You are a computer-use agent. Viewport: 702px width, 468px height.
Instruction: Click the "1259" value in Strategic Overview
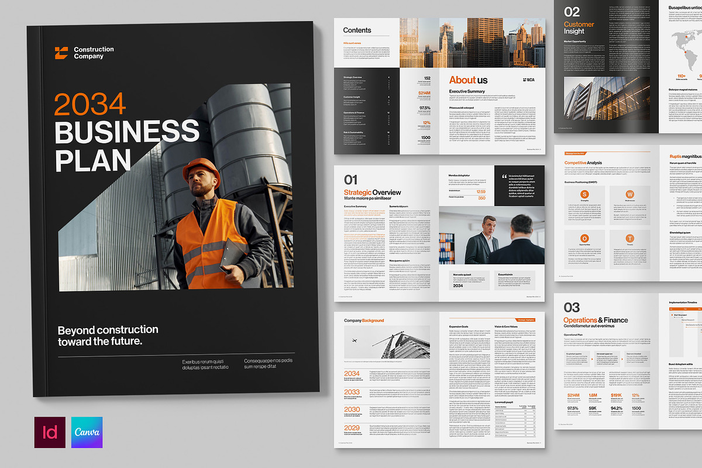coord(481,191)
